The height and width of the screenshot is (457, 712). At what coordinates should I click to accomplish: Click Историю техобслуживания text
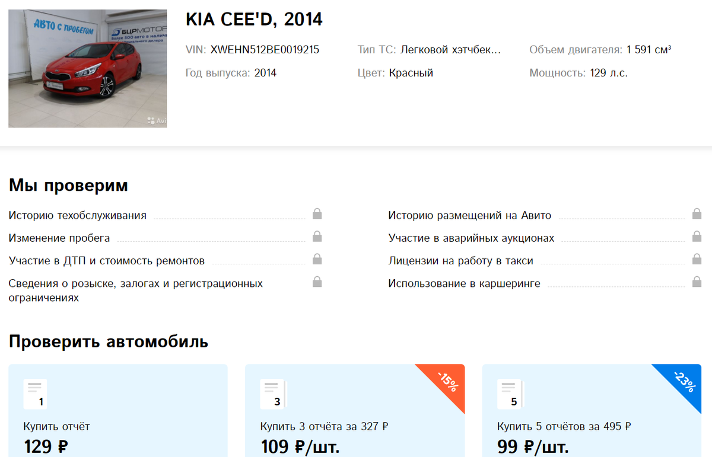(x=77, y=215)
